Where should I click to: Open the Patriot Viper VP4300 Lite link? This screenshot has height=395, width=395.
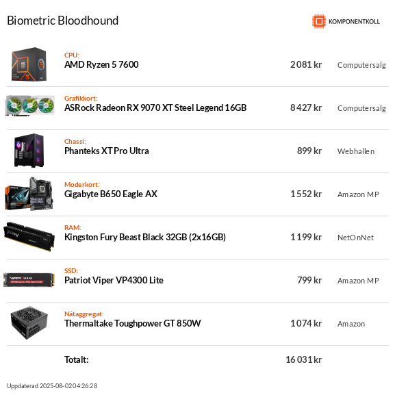pyautogui.click(x=114, y=281)
